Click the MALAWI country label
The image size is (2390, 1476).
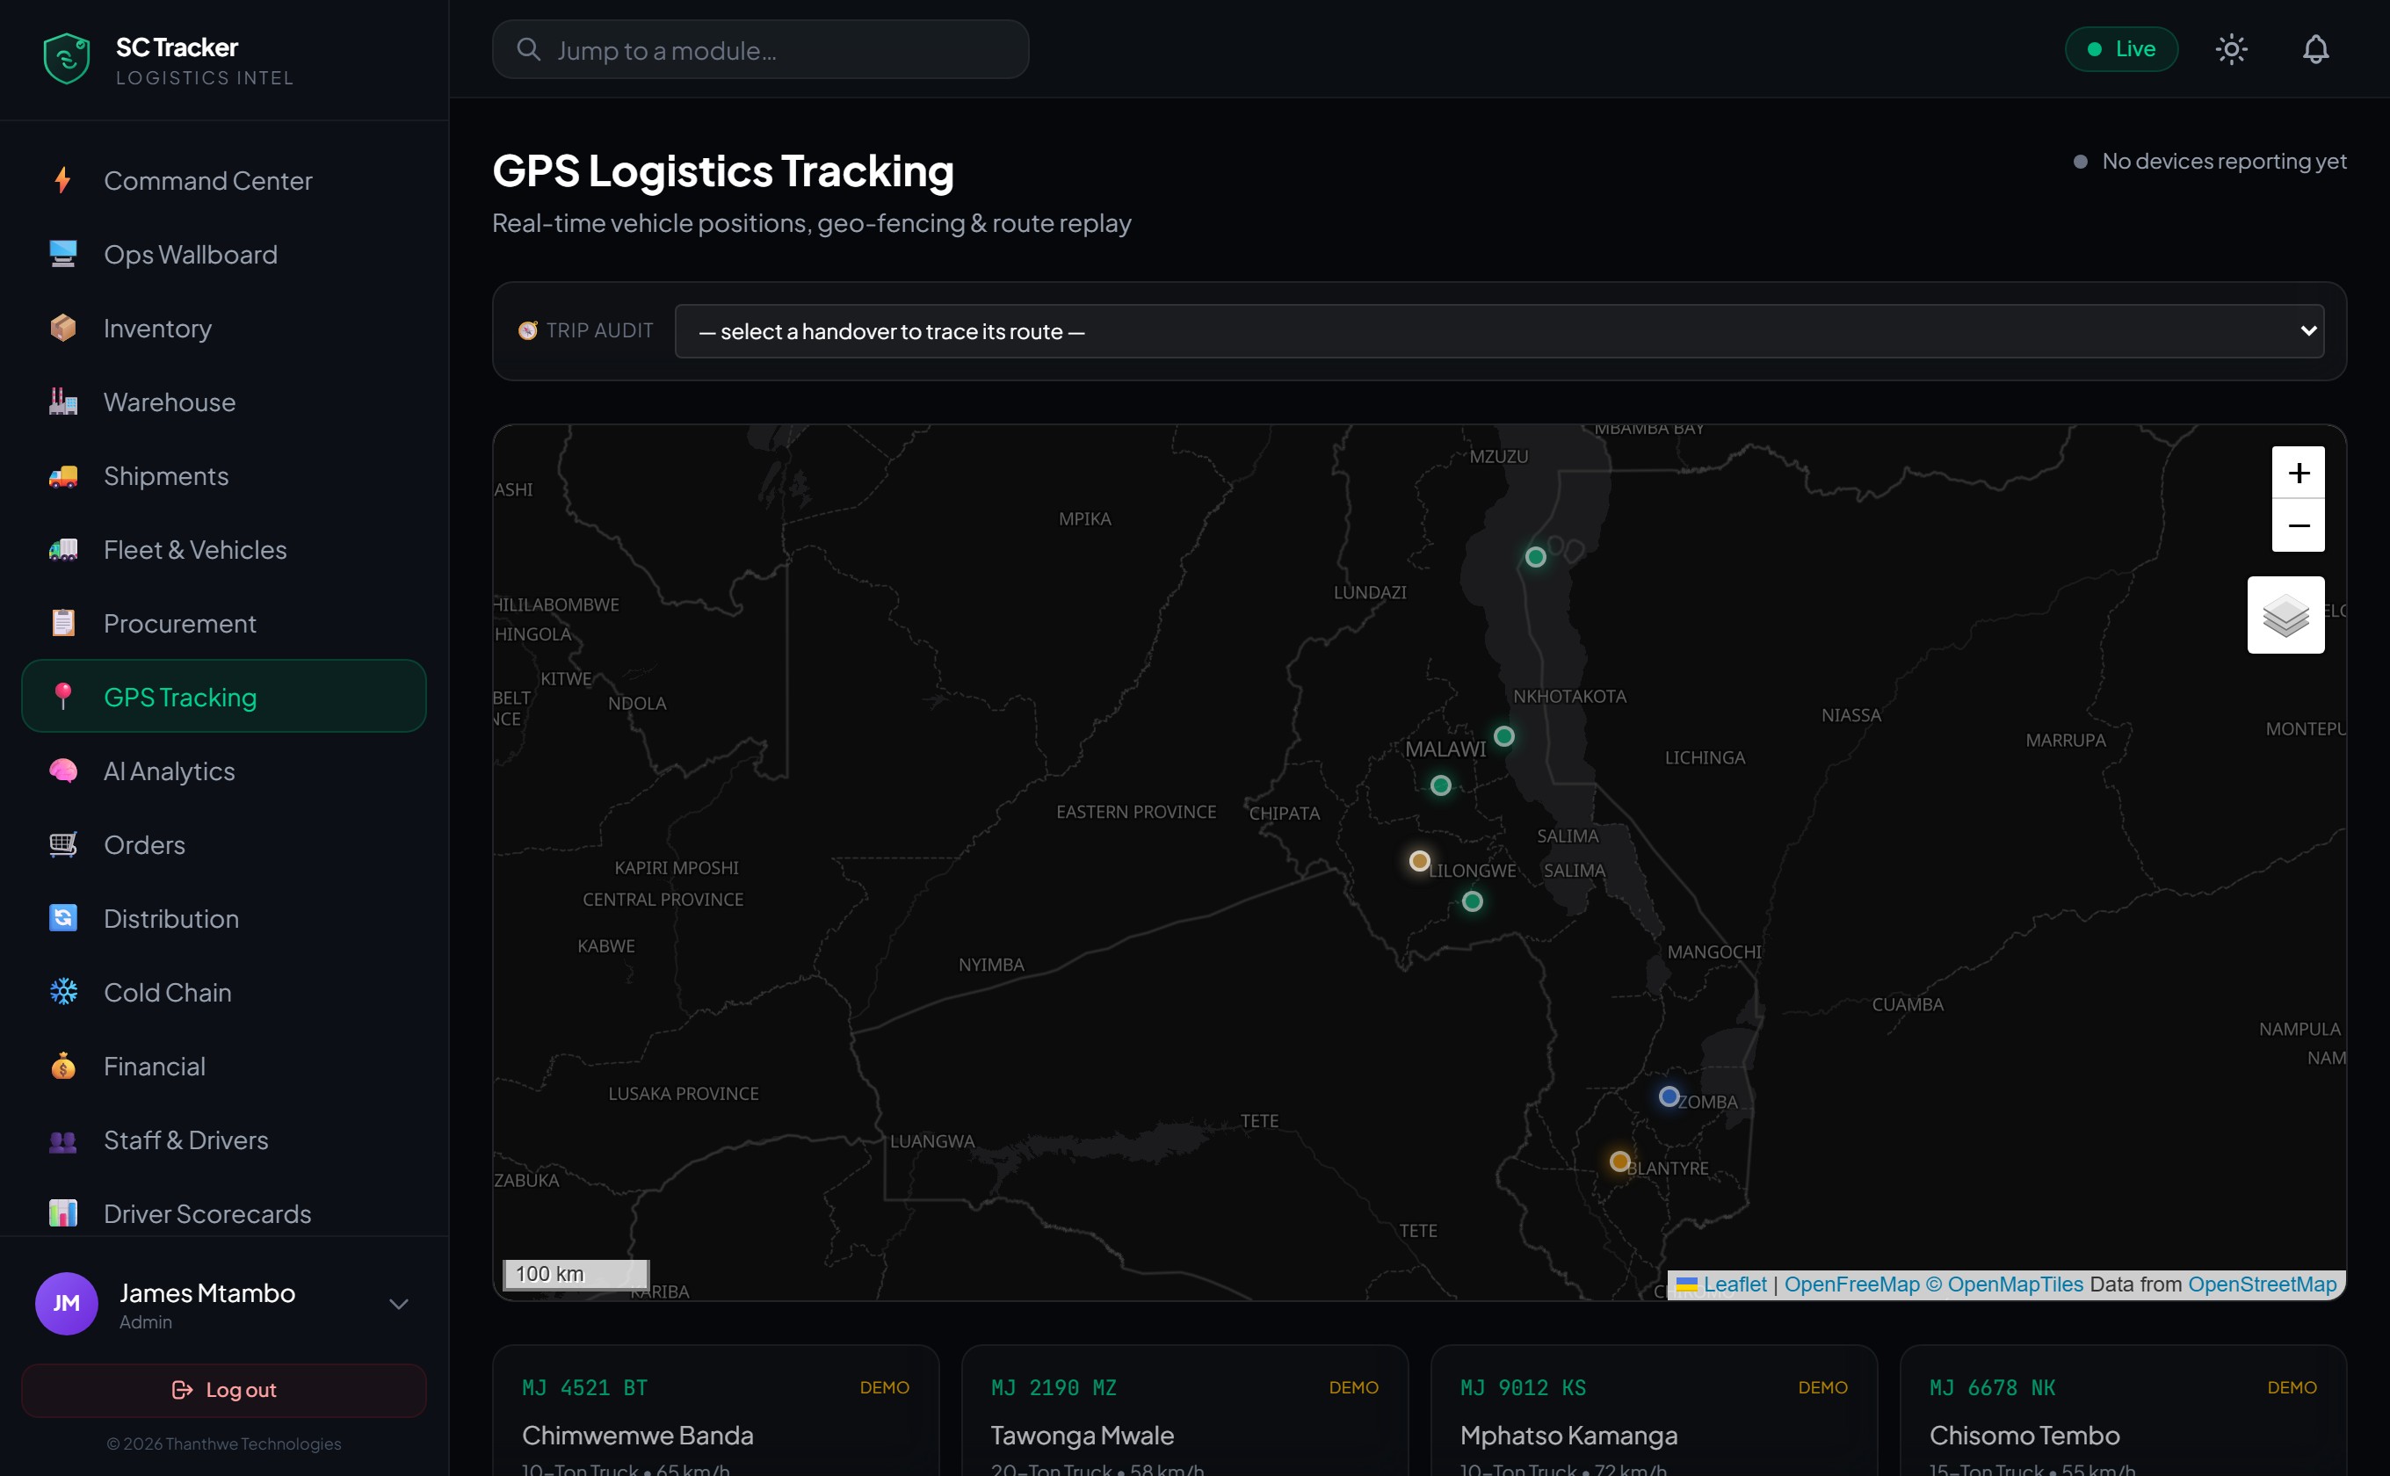point(1445,749)
